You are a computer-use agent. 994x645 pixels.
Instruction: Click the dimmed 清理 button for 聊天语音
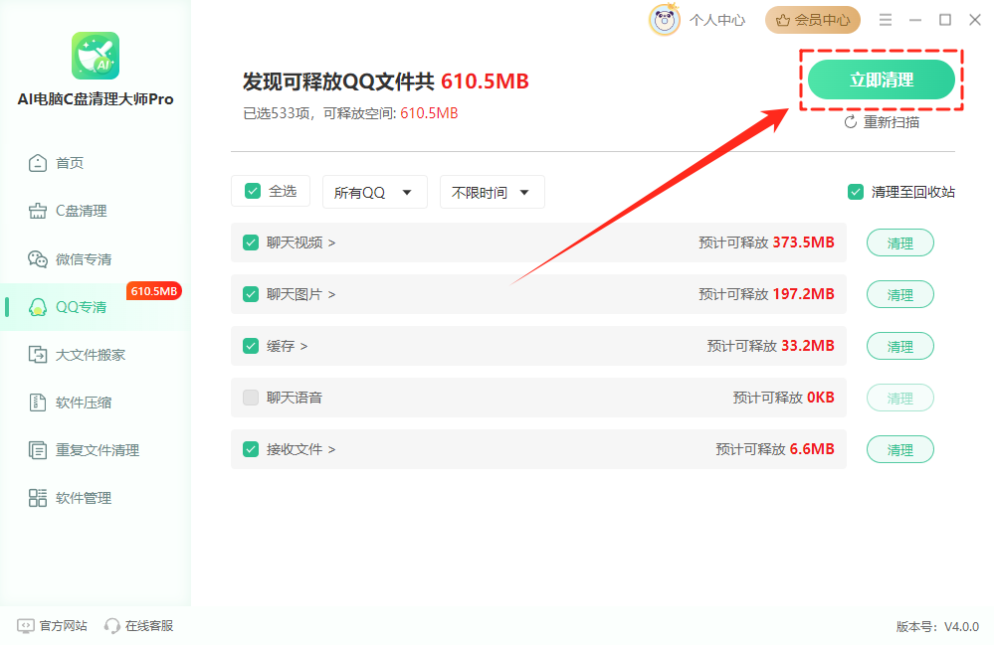click(x=900, y=399)
